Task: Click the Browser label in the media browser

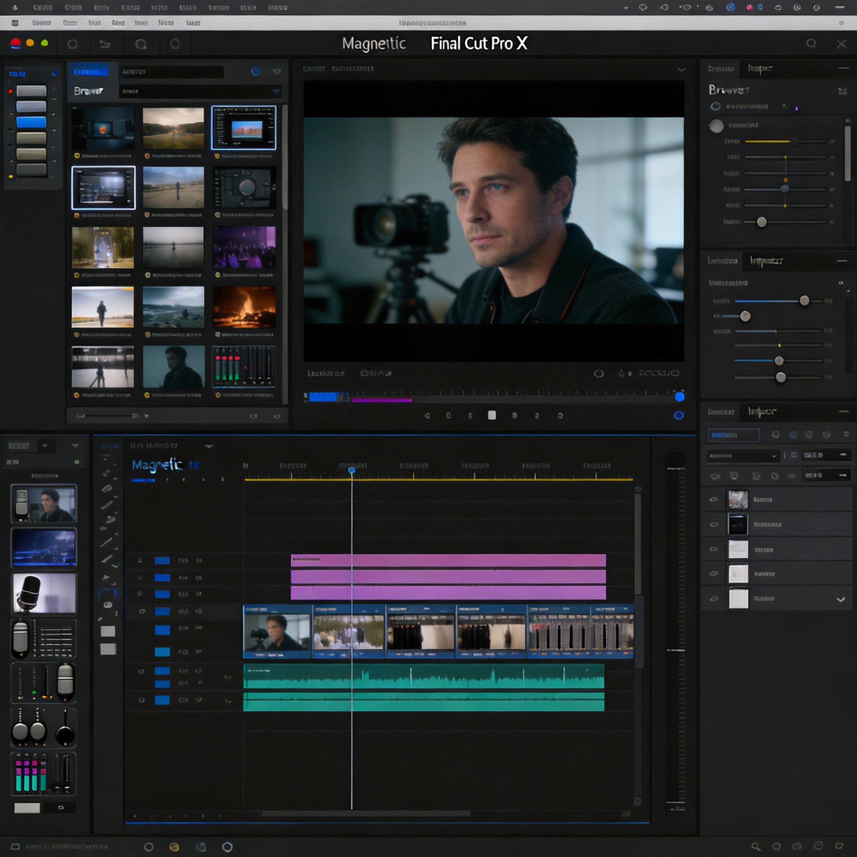Action: tap(88, 91)
